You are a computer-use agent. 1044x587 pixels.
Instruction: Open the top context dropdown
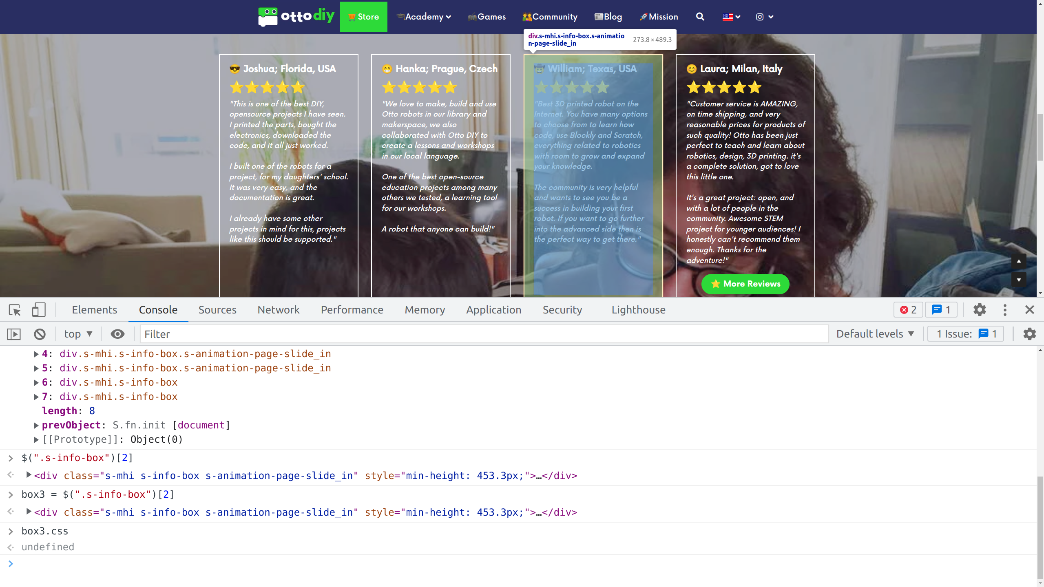78,334
